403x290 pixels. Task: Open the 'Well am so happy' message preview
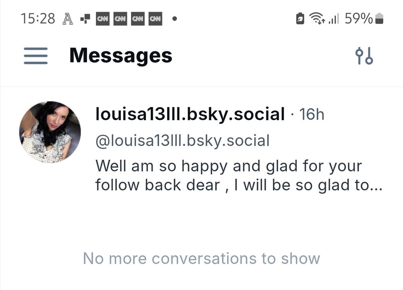point(238,175)
